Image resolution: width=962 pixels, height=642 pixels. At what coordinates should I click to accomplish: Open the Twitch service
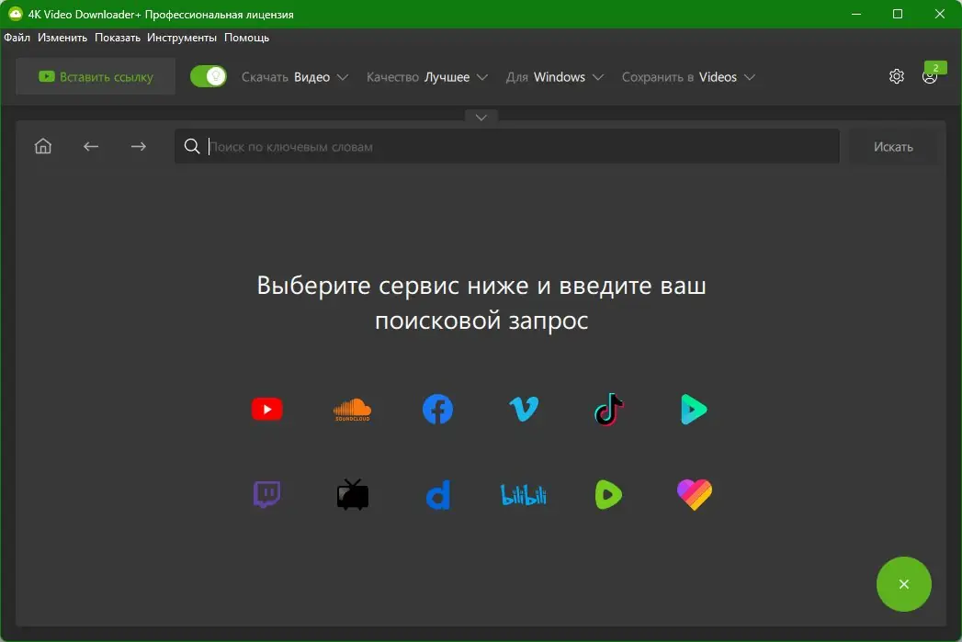[x=266, y=494]
